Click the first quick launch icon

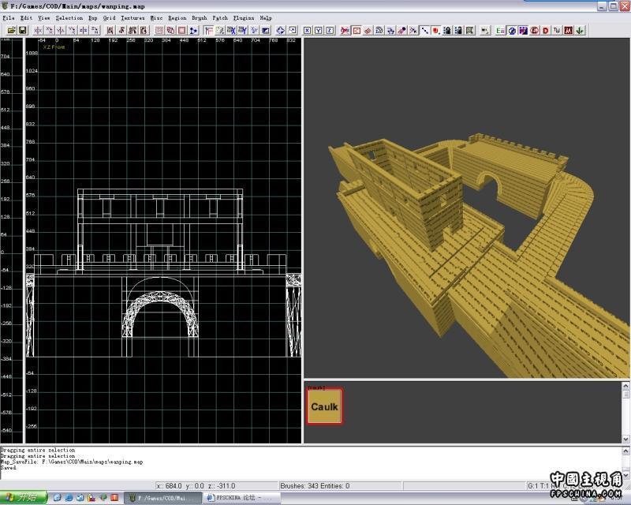[x=57, y=498]
